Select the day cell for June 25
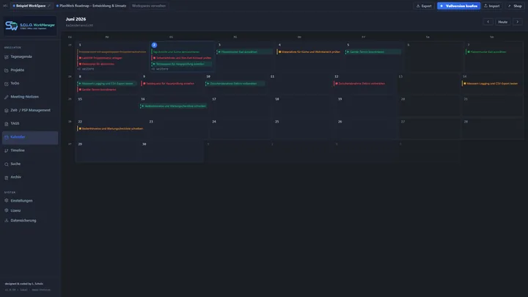 point(304,128)
